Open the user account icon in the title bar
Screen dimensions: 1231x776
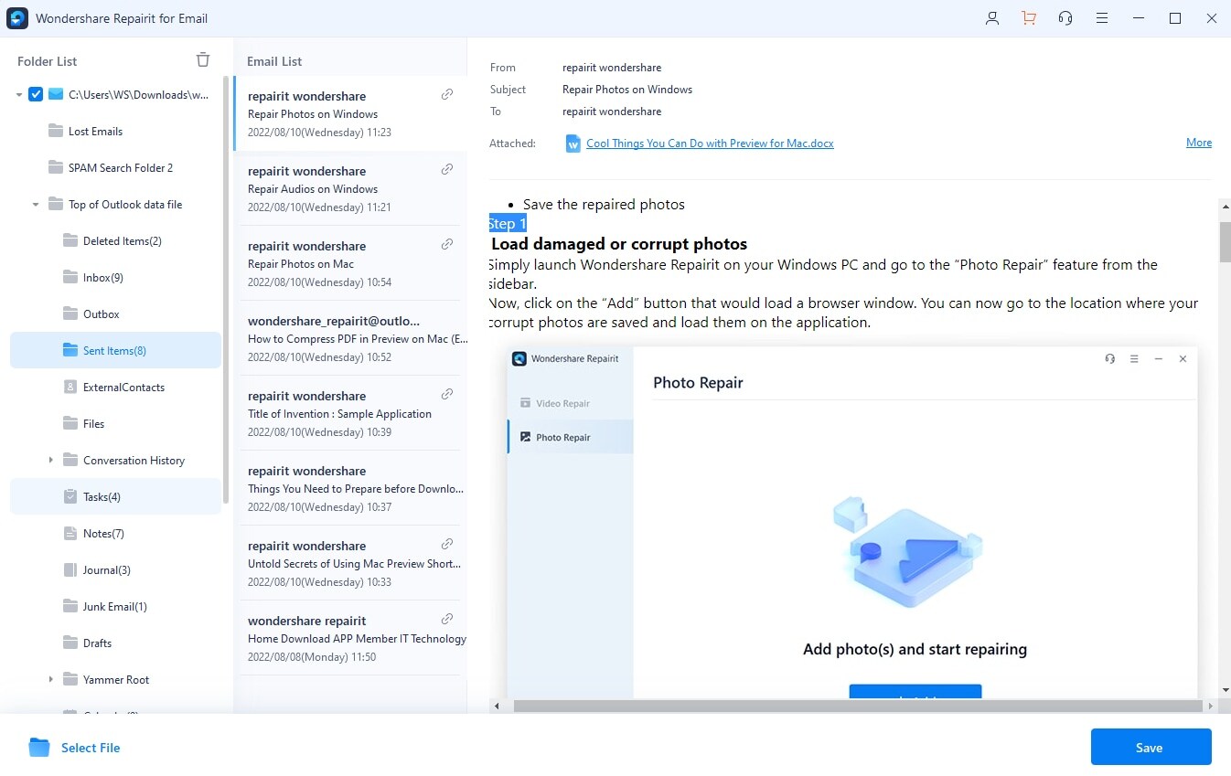coord(992,17)
